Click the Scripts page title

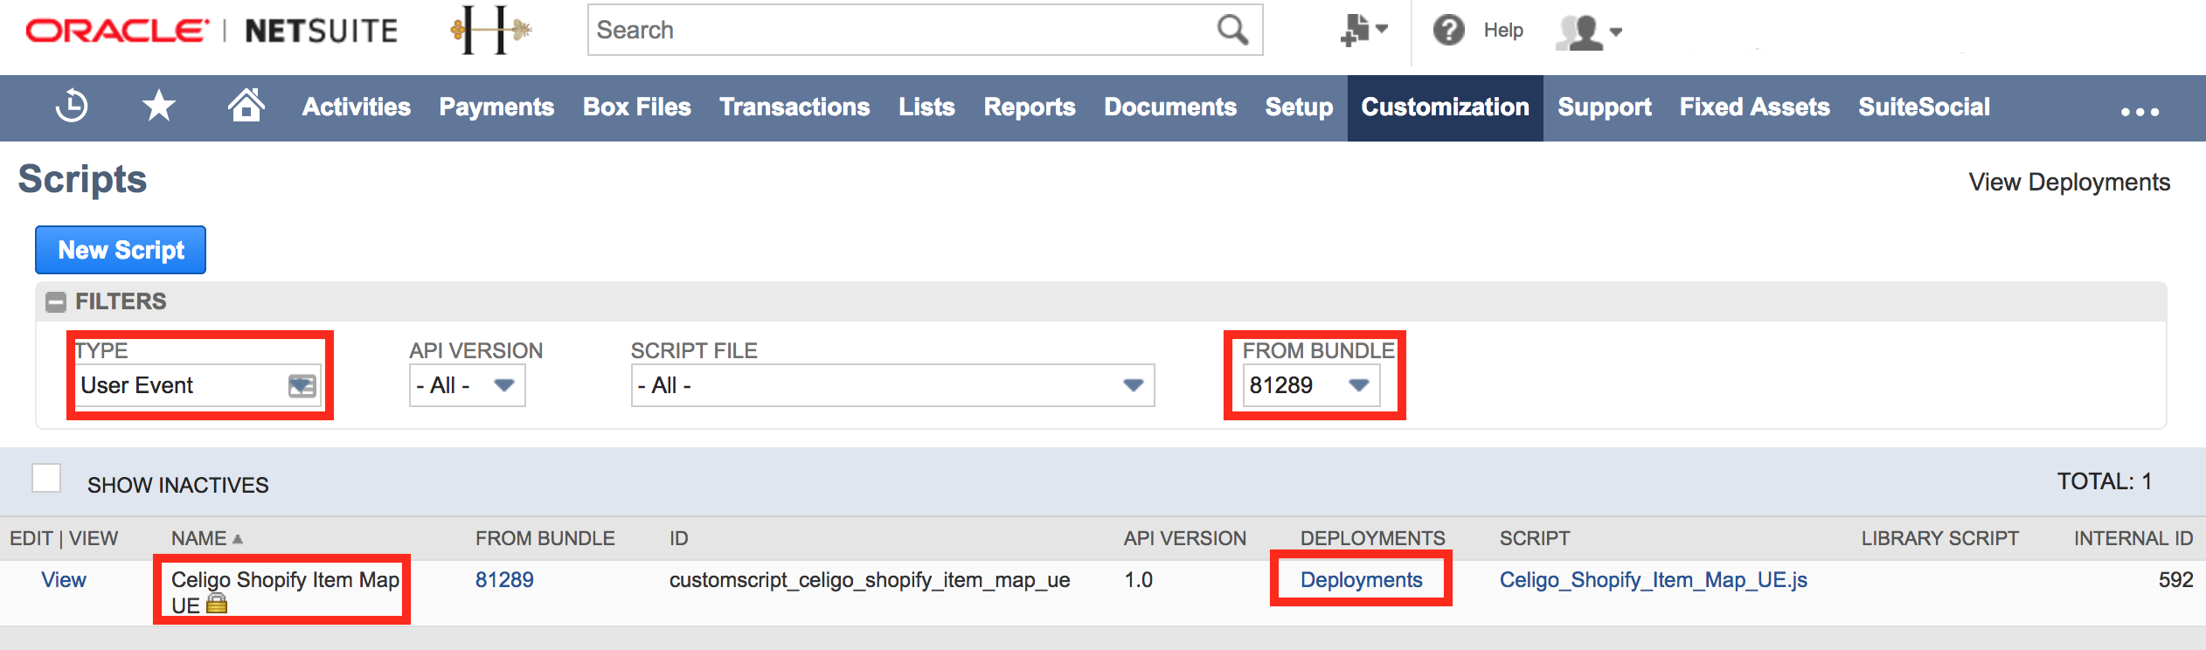coord(82,179)
